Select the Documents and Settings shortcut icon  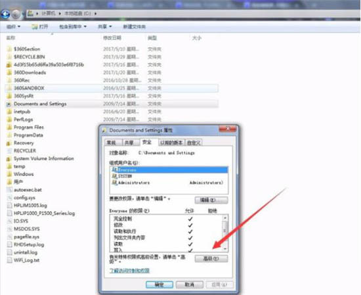tap(9, 104)
